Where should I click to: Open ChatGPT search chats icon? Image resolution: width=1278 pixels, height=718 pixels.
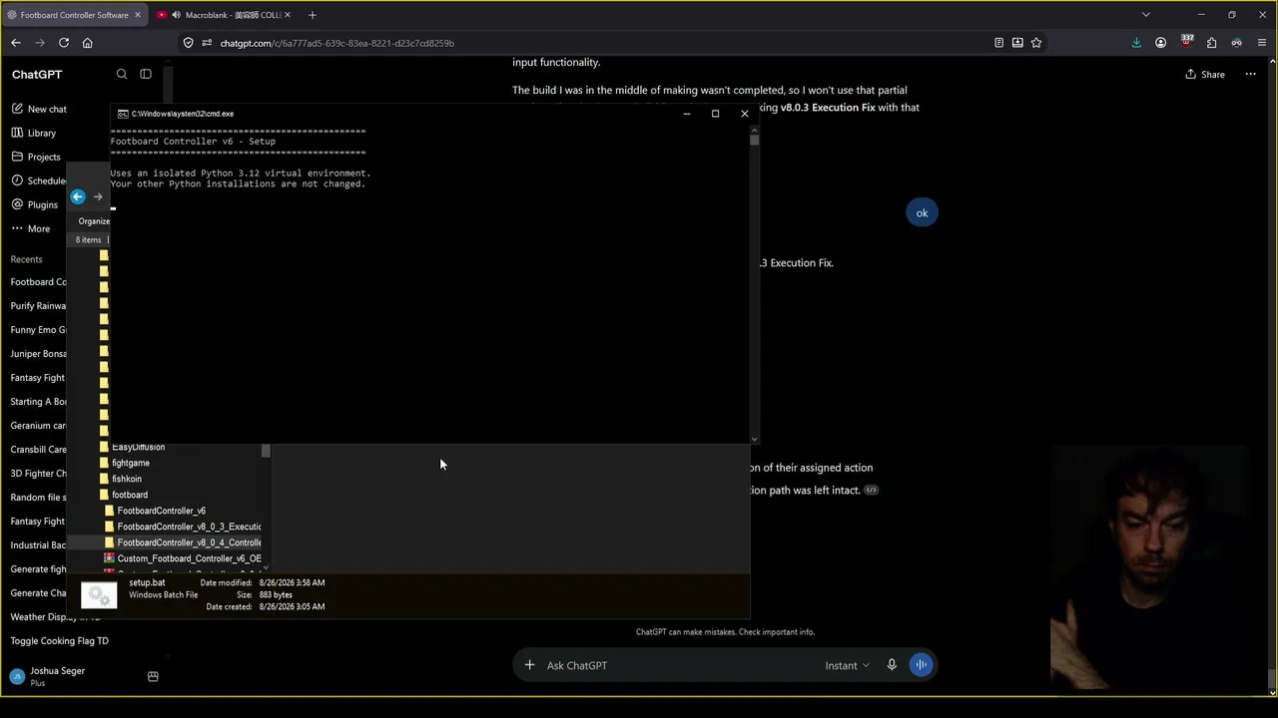pyautogui.click(x=122, y=74)
